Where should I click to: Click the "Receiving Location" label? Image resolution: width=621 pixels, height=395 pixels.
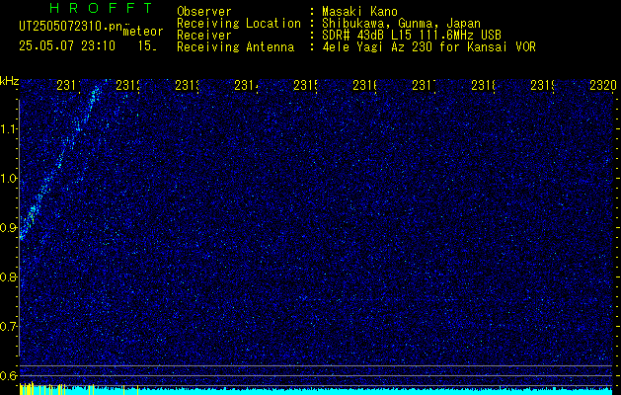239,24
